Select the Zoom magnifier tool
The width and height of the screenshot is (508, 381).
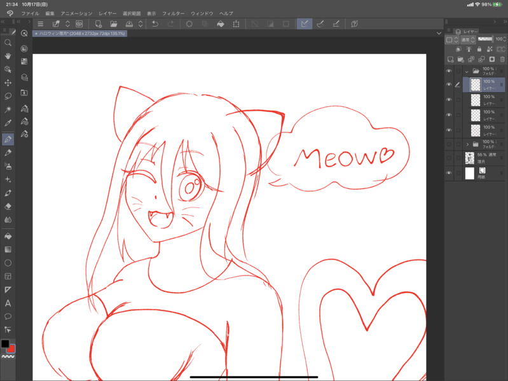8,43
